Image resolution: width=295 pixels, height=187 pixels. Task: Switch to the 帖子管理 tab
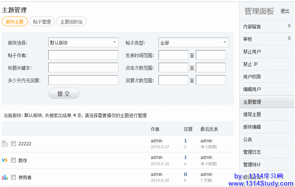[x=42, y=22]
